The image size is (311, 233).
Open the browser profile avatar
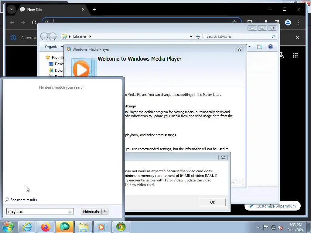coord(288,22)
